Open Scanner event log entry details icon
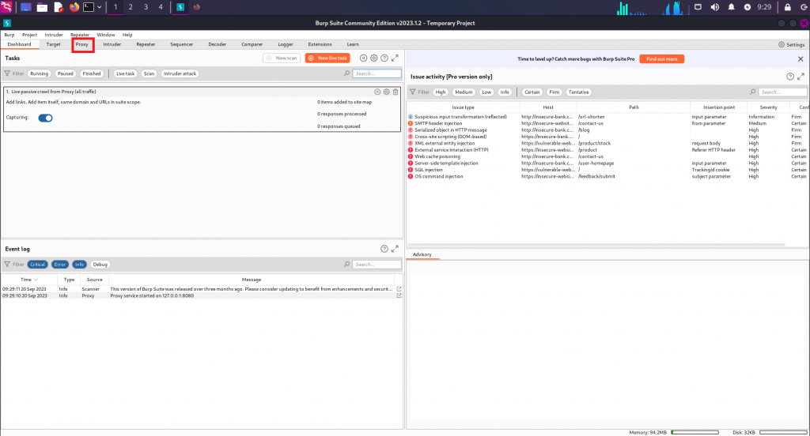 399,289
